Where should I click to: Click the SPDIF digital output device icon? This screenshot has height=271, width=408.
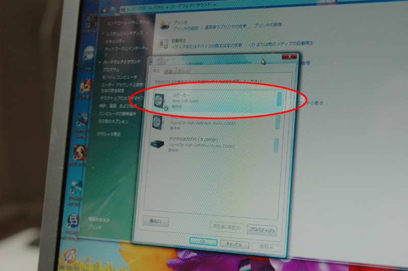pos(157,144)
